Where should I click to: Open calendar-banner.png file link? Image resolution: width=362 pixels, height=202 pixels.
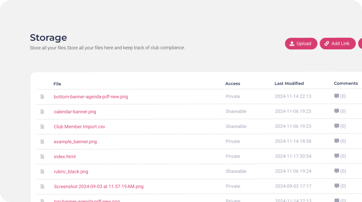tap(75, 112)
